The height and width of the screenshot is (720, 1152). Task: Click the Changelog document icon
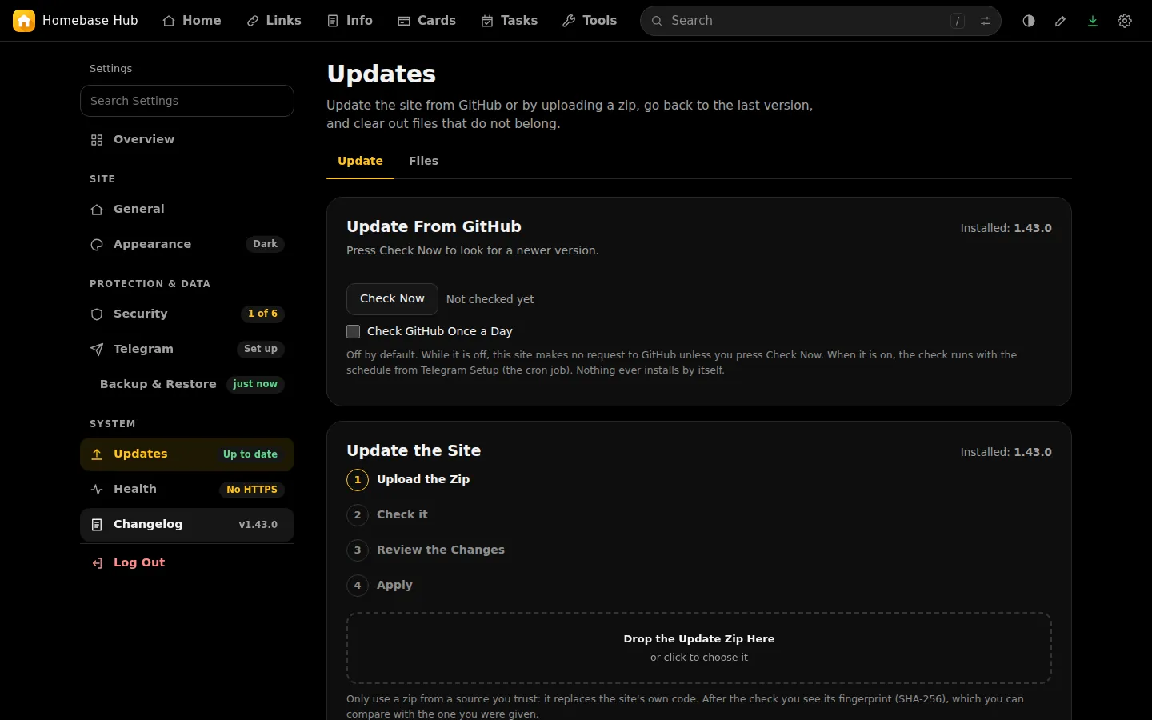97,525
